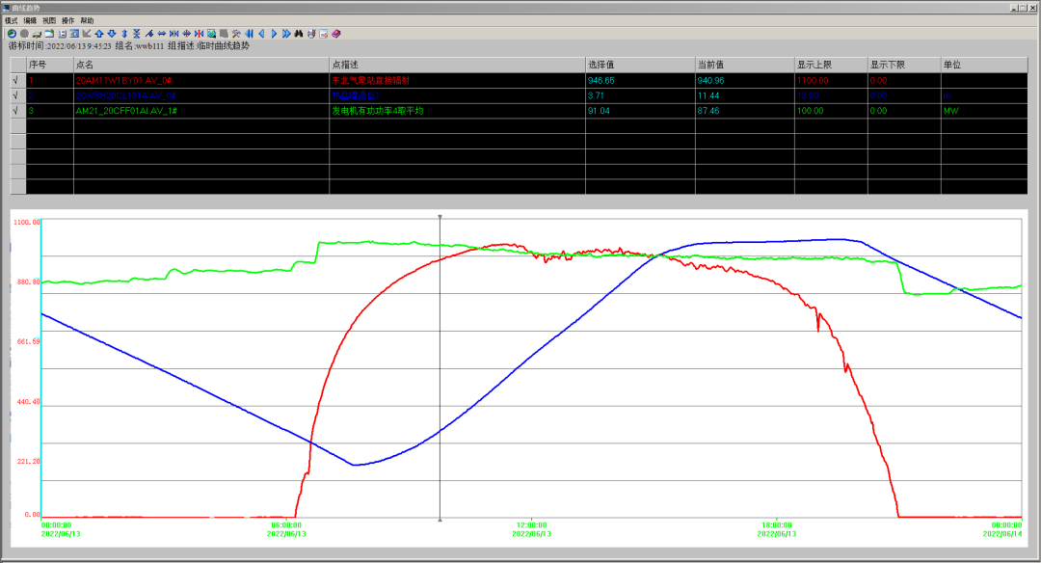
Task: Click the 440.40 y-axis label
Action: pos(29,402)
